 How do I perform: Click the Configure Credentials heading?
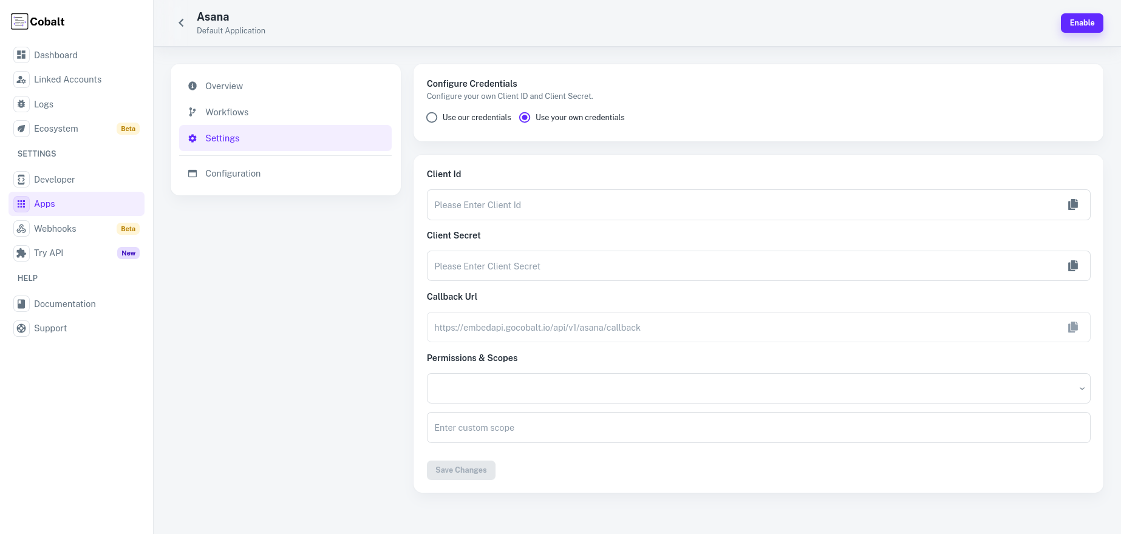point(472,84)
